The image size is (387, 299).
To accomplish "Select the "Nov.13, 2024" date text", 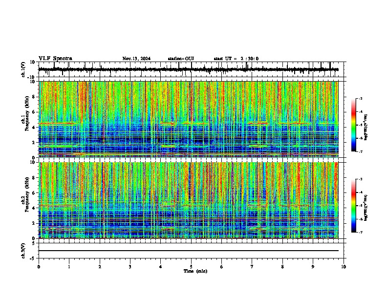I will [x=136, y=59].
